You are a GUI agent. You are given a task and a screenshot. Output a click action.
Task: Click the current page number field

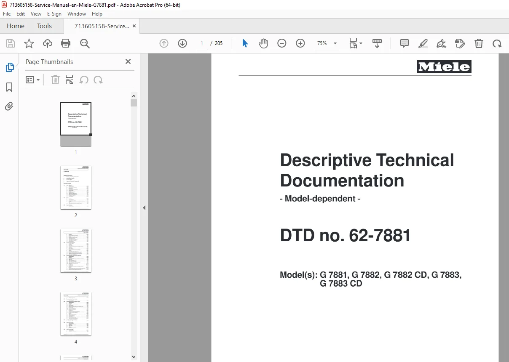click(x=202, y=43)
